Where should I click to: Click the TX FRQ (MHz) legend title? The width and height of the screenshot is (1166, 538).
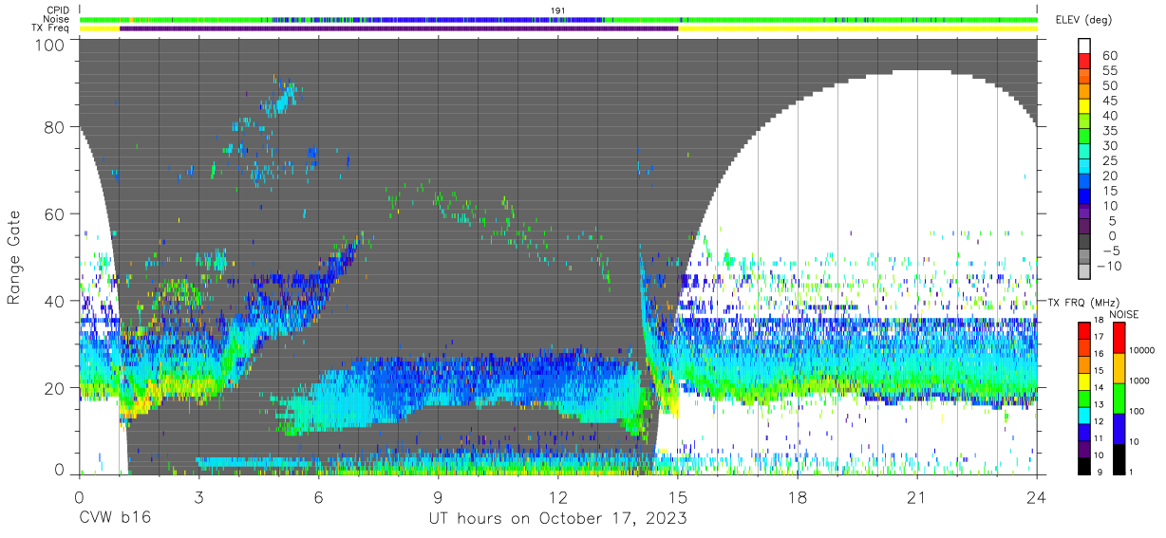point(1081,302)
